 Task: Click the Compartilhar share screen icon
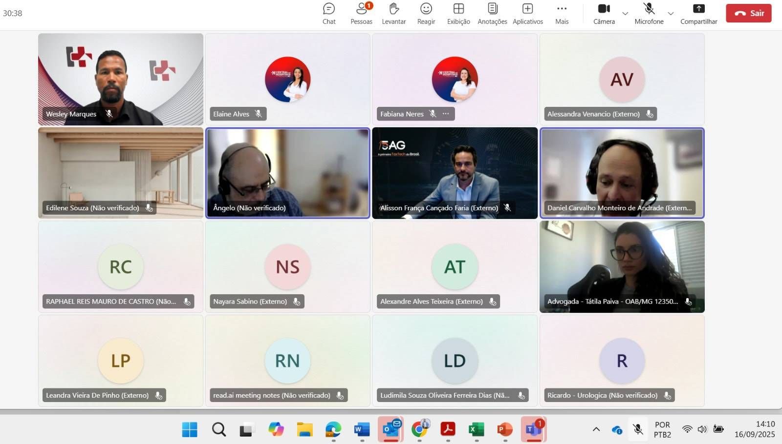[x=698, y=13]
